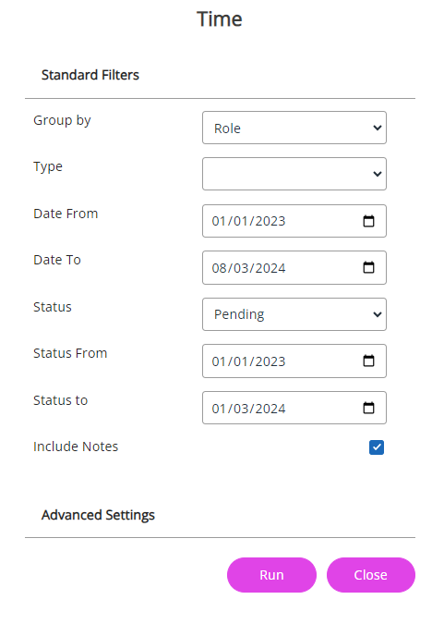Select the month in Status From date

tap(241, 361)
